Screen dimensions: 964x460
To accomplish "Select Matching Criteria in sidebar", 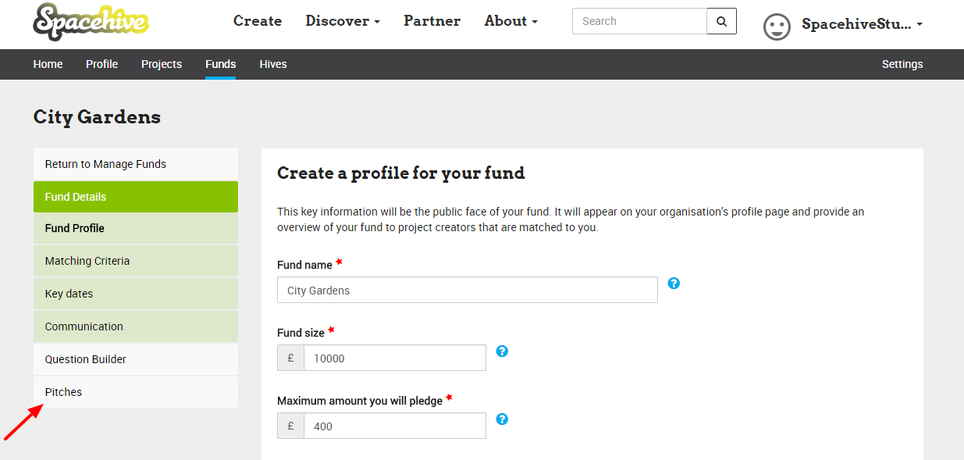I will 136,261.
